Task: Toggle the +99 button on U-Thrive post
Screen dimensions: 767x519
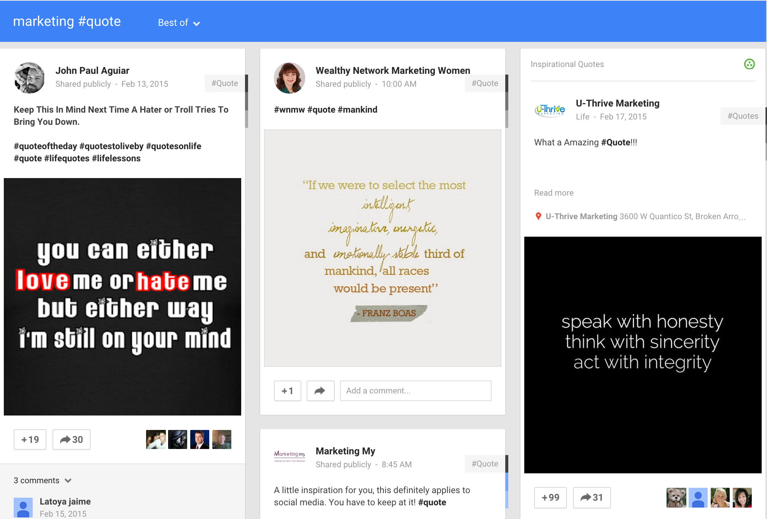Action: point(550,497)
